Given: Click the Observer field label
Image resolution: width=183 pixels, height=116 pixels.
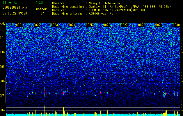Looking at the screenshot, I should coord(59,3).
